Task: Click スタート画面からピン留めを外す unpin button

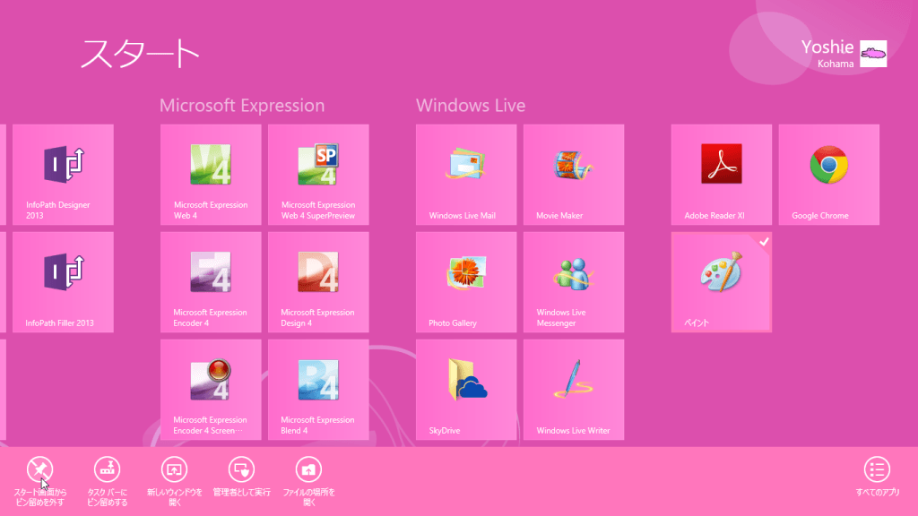Action: point(39,481)
